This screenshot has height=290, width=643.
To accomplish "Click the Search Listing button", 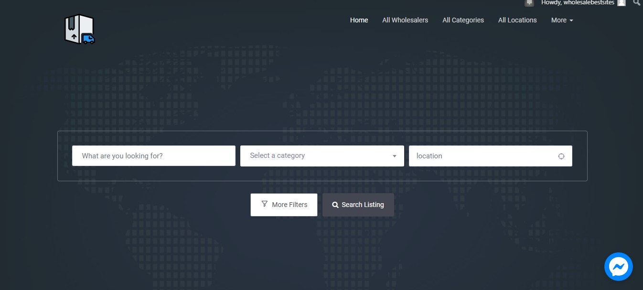I will [358, 205].
